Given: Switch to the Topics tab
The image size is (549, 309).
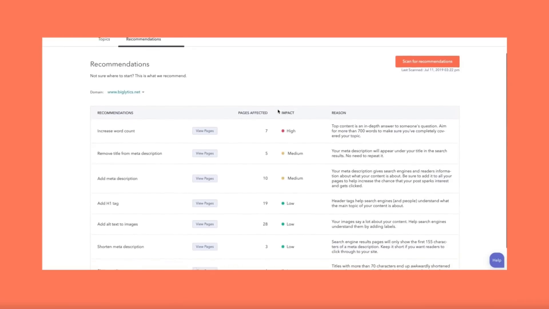Looking at the screenshot, I should pyautogui.click(x=104, y=39).
